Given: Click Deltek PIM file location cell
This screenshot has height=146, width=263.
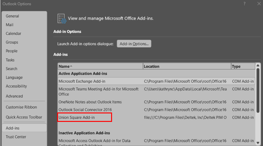Looking at the screenshot, I should click(x=185, y=117).
